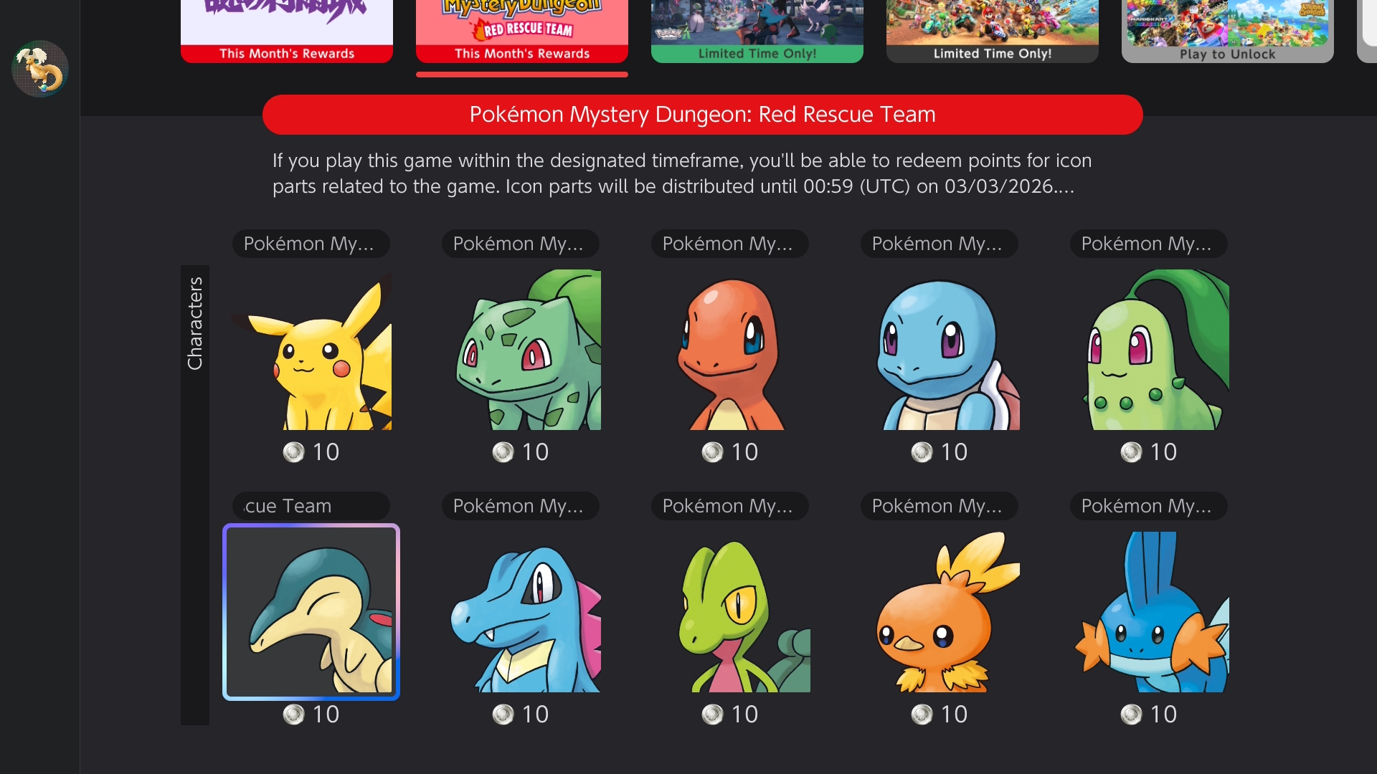Open the green Limited Time Only tab
The height and width of the screenshot is (774, 1377).
pos(757,32)
